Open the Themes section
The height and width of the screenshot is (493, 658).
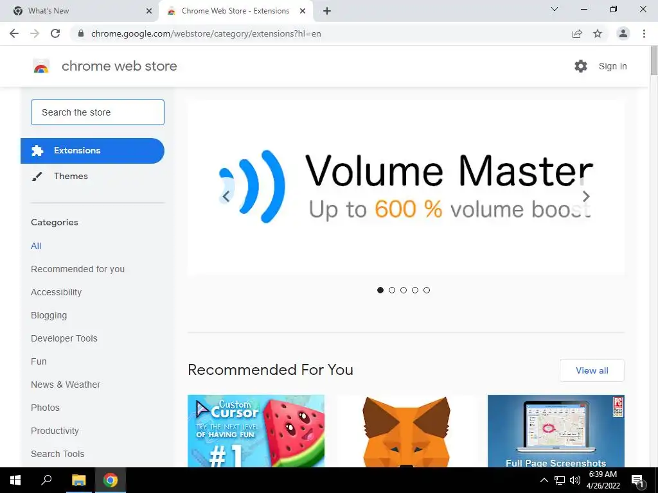point(71,176)
